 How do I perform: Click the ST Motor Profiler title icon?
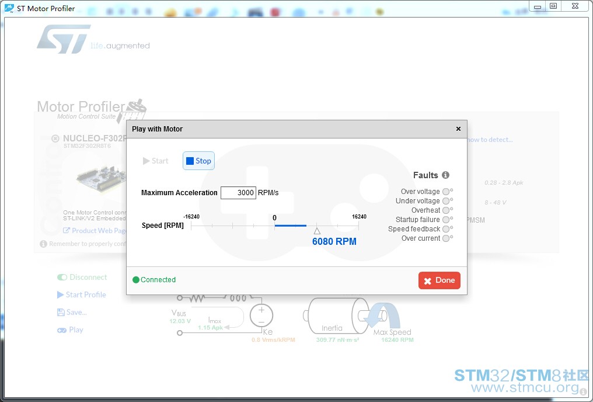(9, 8)
